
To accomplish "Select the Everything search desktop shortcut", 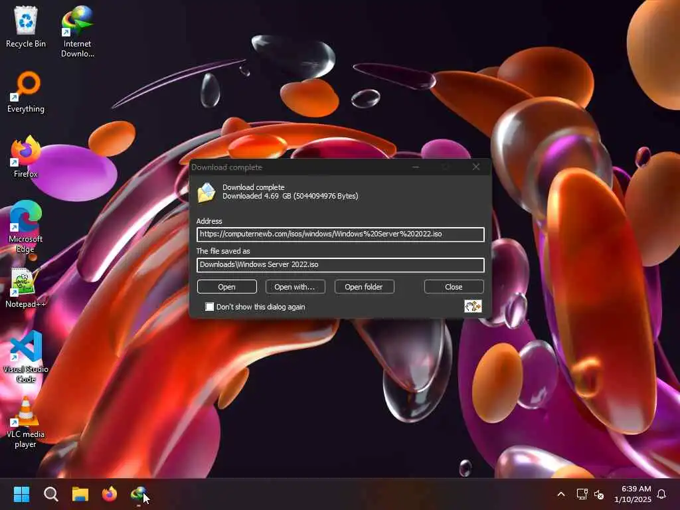I will tap(26, 92).
